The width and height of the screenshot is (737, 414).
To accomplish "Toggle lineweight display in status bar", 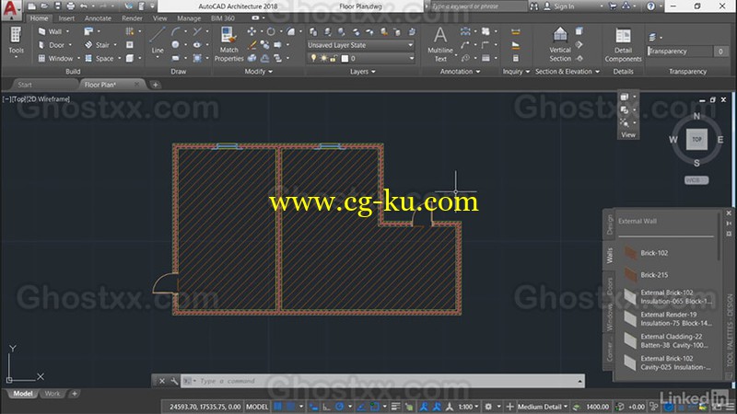I will tap(396, 407).
